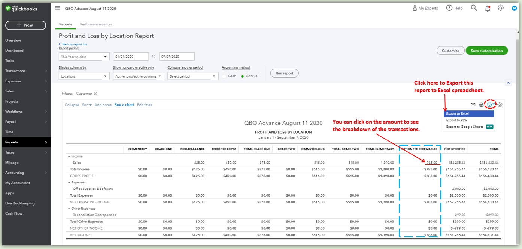The width and height of the screenshot is (522, 249).
Task: Click the Run report button
Action: [284, 73]
